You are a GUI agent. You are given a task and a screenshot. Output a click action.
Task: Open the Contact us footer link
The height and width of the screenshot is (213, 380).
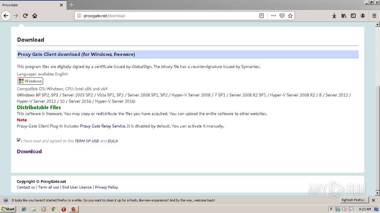click(x=26, y=187)
